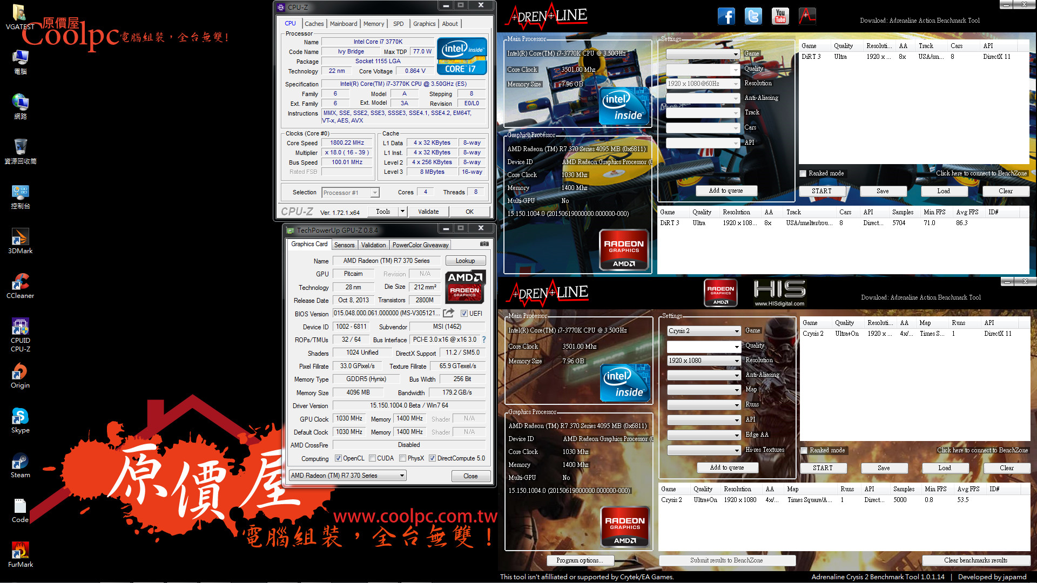Click Clear benchmarks results button
The image size is (1037, 583).
click(975, 560)
